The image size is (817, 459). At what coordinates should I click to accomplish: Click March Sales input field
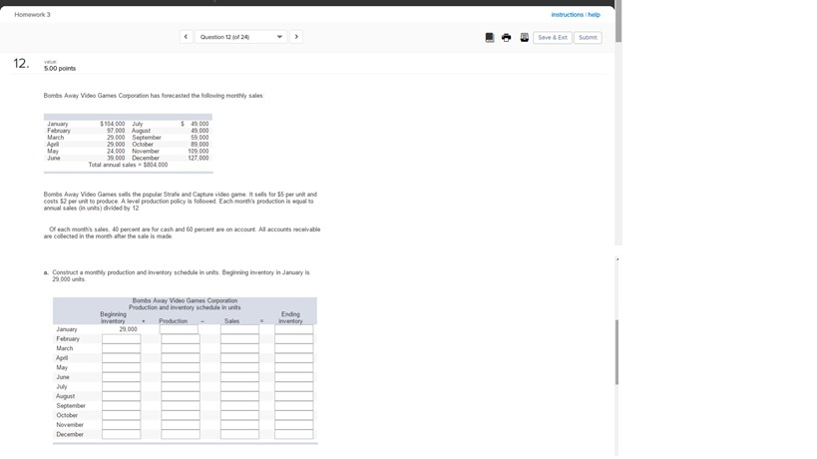239,348
